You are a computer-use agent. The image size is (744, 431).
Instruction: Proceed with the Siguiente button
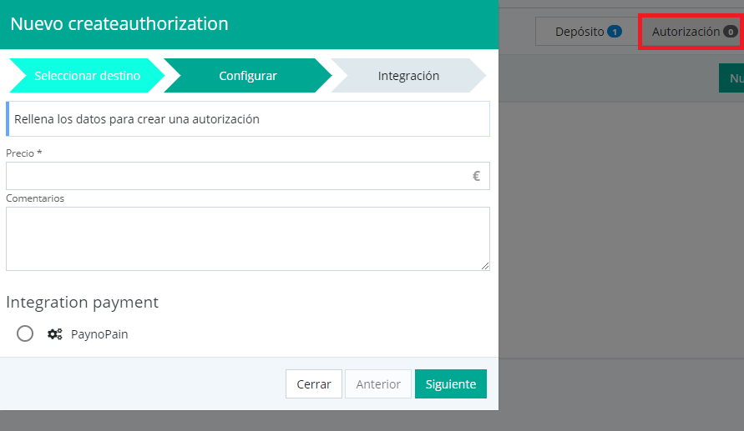(x=450, y=384)
